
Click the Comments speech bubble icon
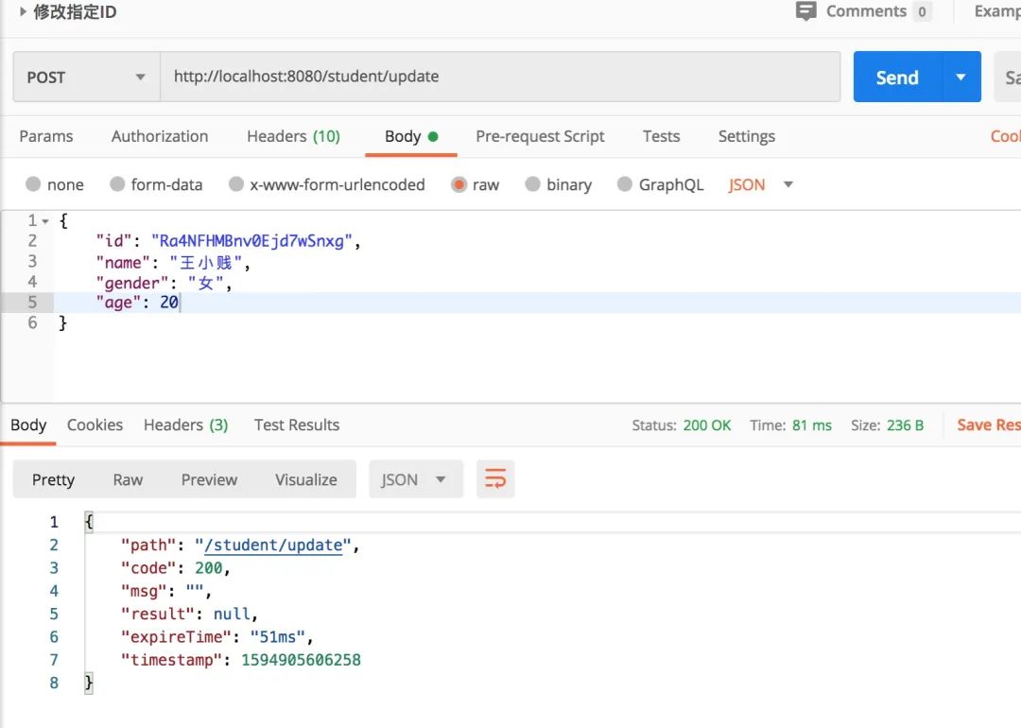pos(805,11)
